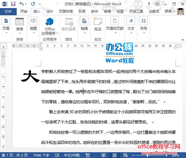Click the zoom out minus button
Image resolution: width=186 pixels, height=158 pixels.
coord(133,155)
